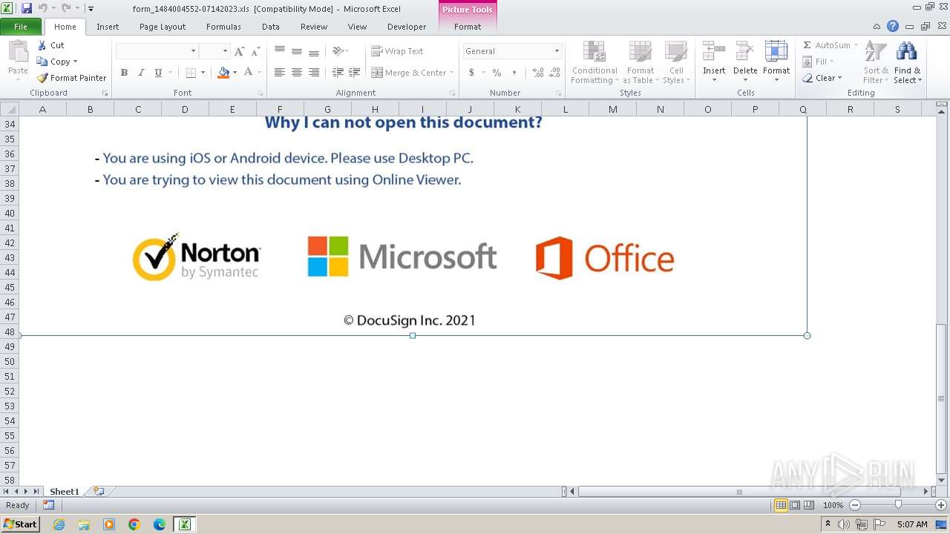Image resolution: width=950 pixels, height=534 pixels.
Task: Toggle Align Text Left
Action: [280, 73]
